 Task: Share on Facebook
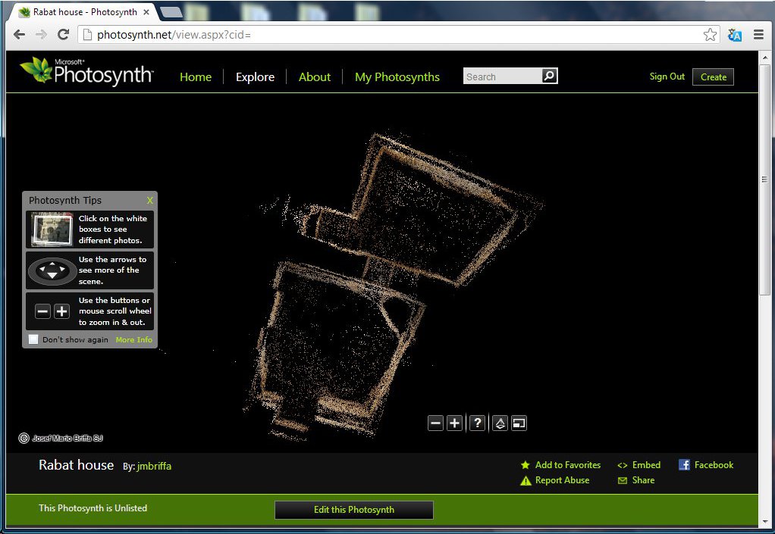click(x=713, y=465)
